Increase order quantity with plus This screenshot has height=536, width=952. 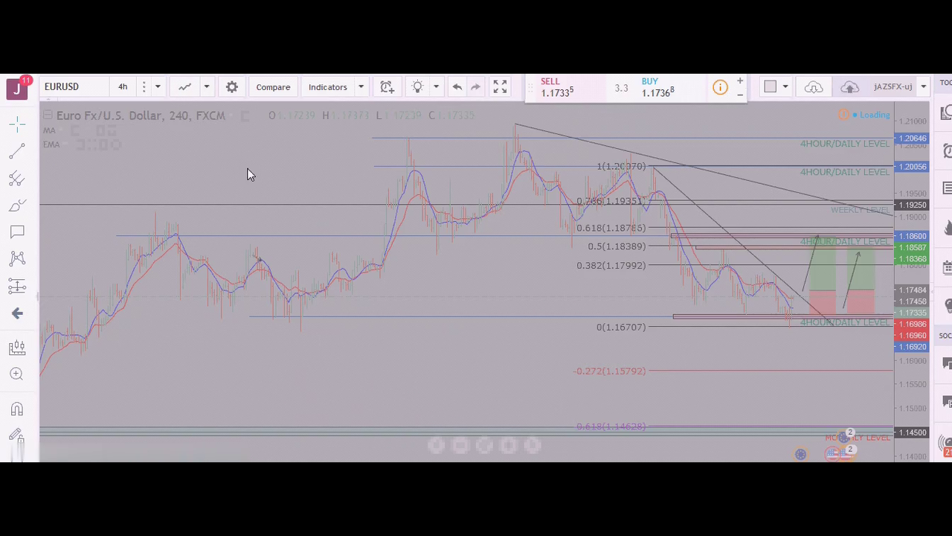[x=740, y=80]
